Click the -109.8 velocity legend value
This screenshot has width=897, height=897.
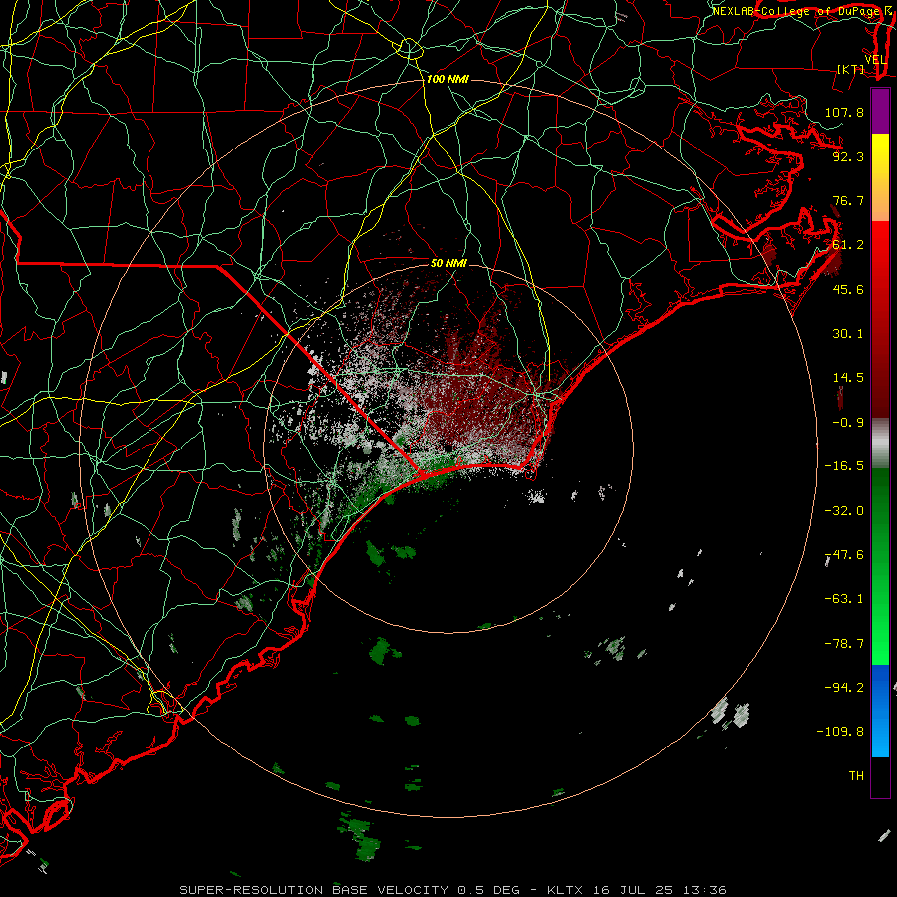[x=840, y=732]
